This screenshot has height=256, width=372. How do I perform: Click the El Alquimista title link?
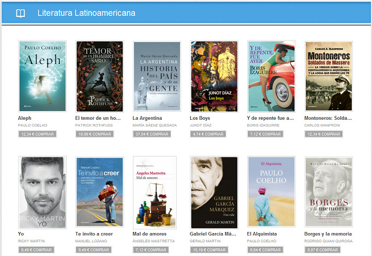[262, 234]
